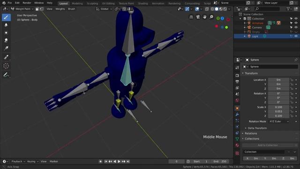Adjust the End frame 250 field
Screen dimensions: 300x169
(220, 161)
